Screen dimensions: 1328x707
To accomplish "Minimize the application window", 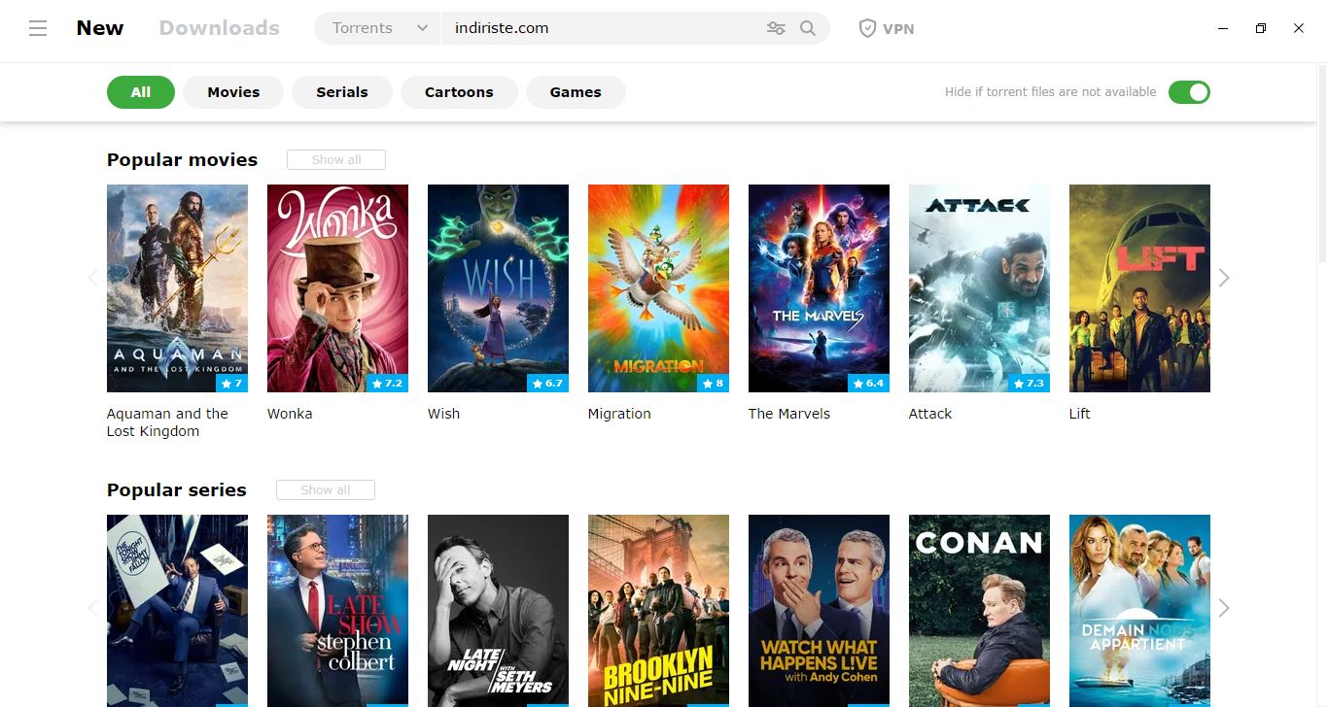I will (1223, 28).
